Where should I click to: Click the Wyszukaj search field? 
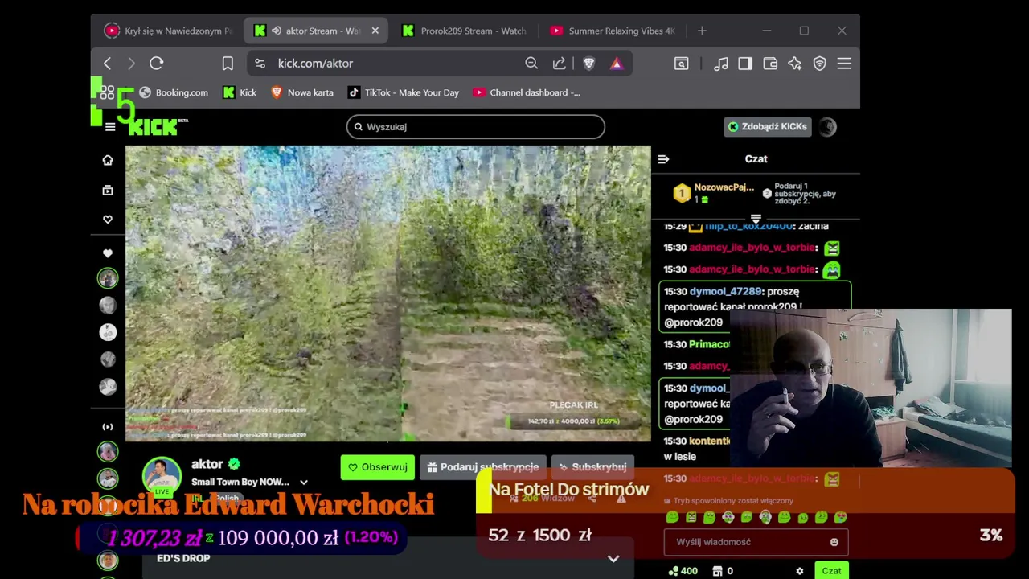point(476,126)
